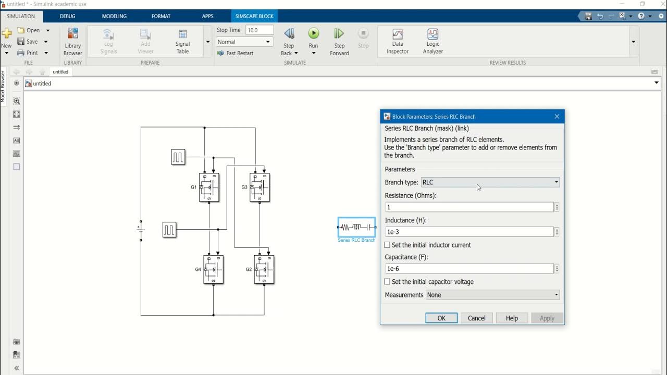Select the DC voltage source battery symbol
Viewport: 667px width, 375px height.
point(141,230)
